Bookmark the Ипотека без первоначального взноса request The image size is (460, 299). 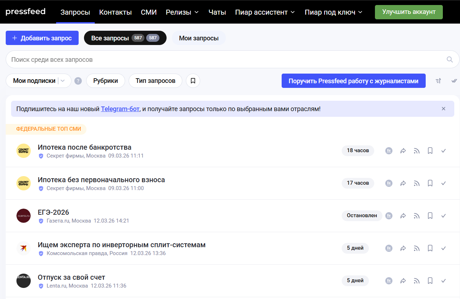click(430, 183)
